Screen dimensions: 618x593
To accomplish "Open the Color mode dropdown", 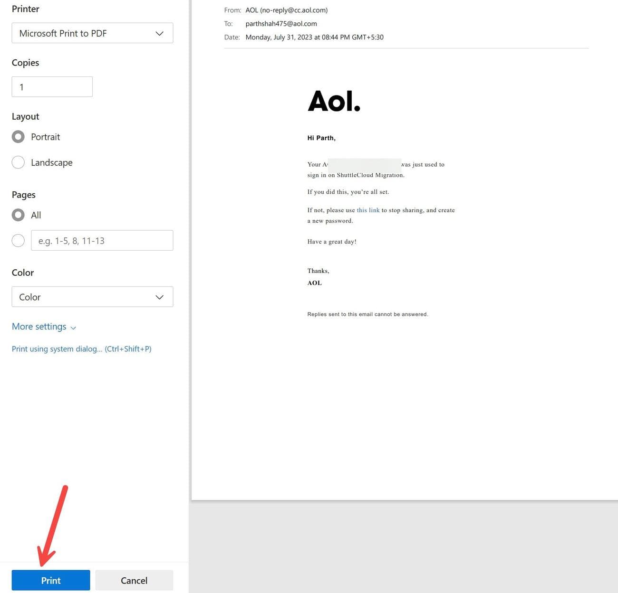I will pos(92,297).
